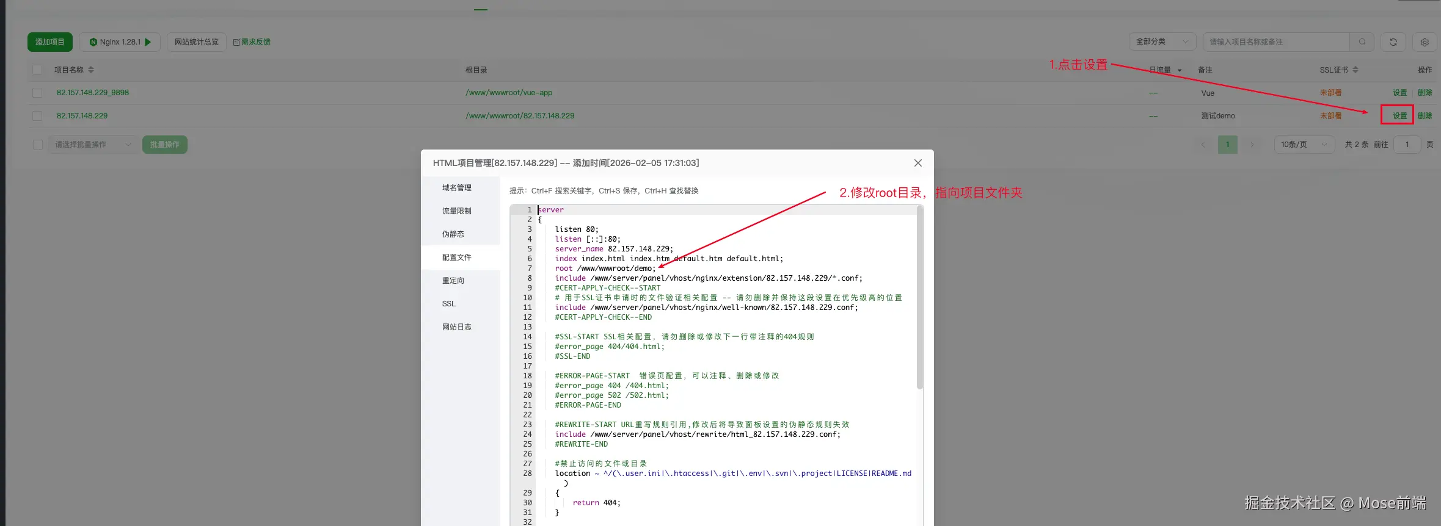
Task: Click the config editor vertical scrollbar
Action: (x=920, y=298)
